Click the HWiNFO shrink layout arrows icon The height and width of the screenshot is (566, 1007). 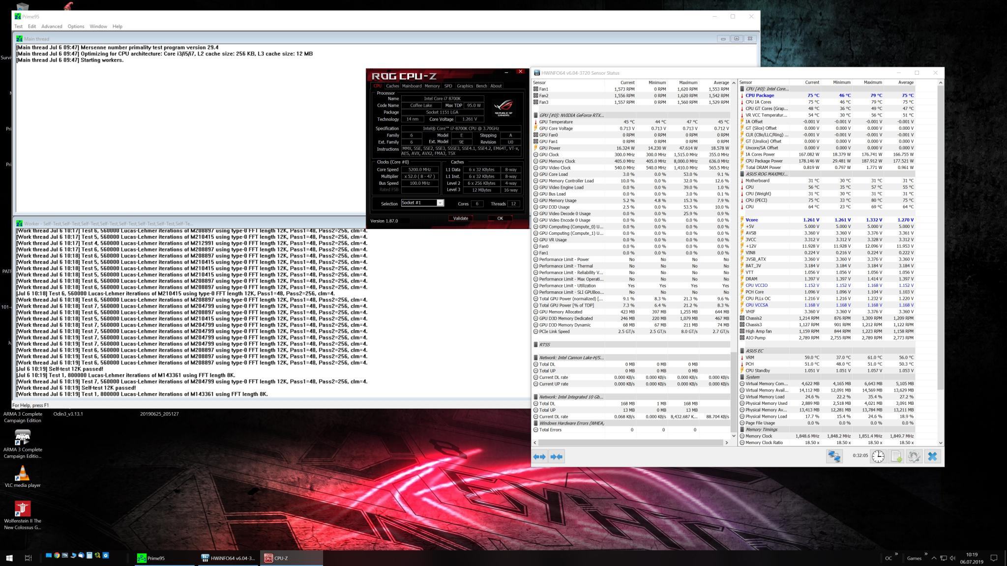(557, 456)
